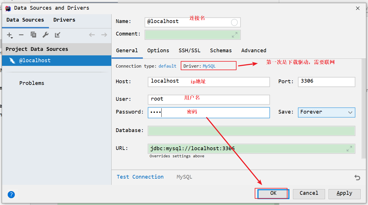Click the Reset changes undo icon

click(357, 177)
